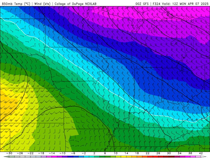Click the 22 colorbar label
Image resolution: width=210 pixels, height=158 pixels.
[x=148, y=153]
